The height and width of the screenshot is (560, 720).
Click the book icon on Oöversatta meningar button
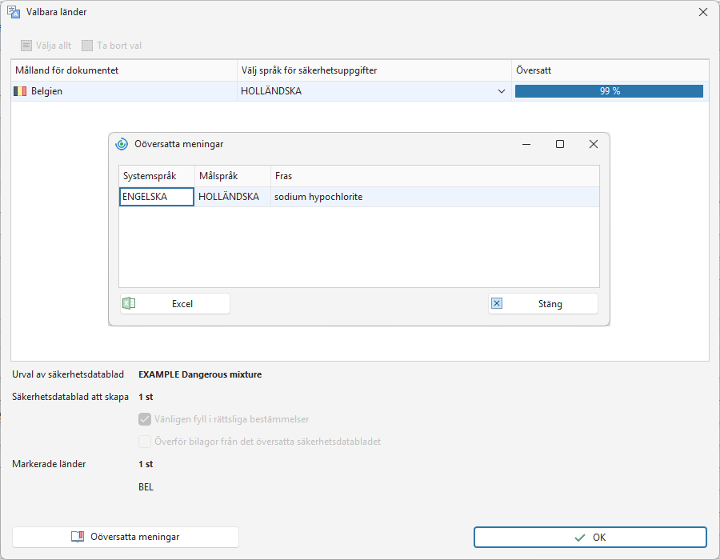tap(78, 537)
